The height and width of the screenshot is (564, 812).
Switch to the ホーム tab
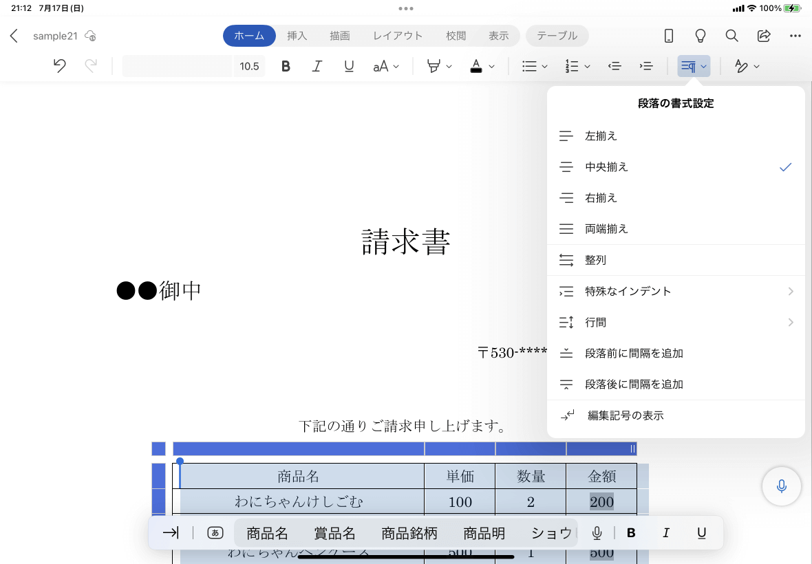pos(249,36)
